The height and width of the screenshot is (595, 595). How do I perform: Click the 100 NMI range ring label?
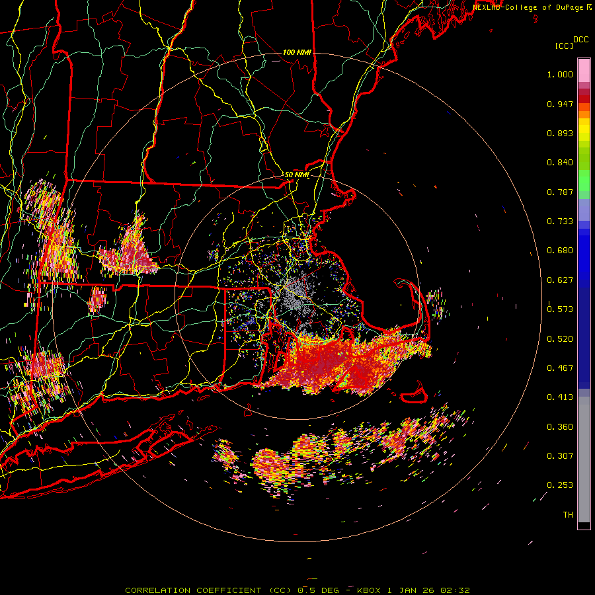coord(296,52)
